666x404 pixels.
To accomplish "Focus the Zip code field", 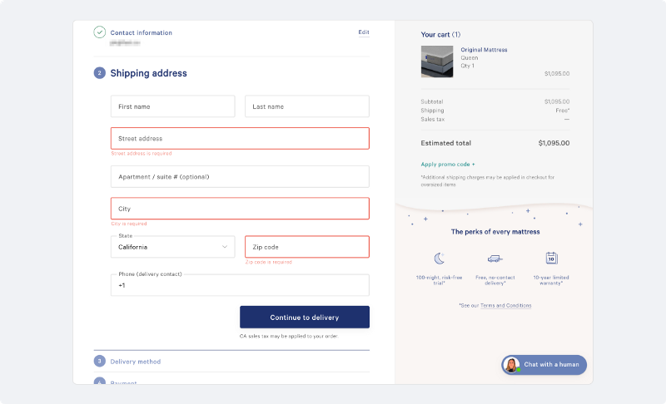I will click(307, 247).
